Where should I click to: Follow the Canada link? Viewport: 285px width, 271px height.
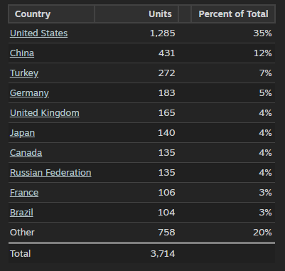pos(26,153)
